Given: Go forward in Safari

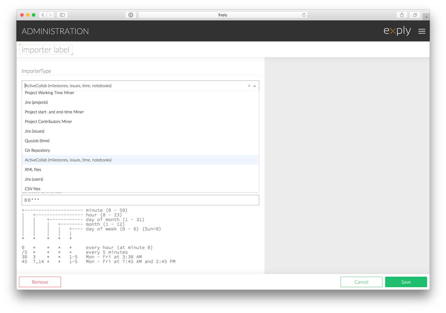Looking at the screenshot, I should tap(51, 15).
